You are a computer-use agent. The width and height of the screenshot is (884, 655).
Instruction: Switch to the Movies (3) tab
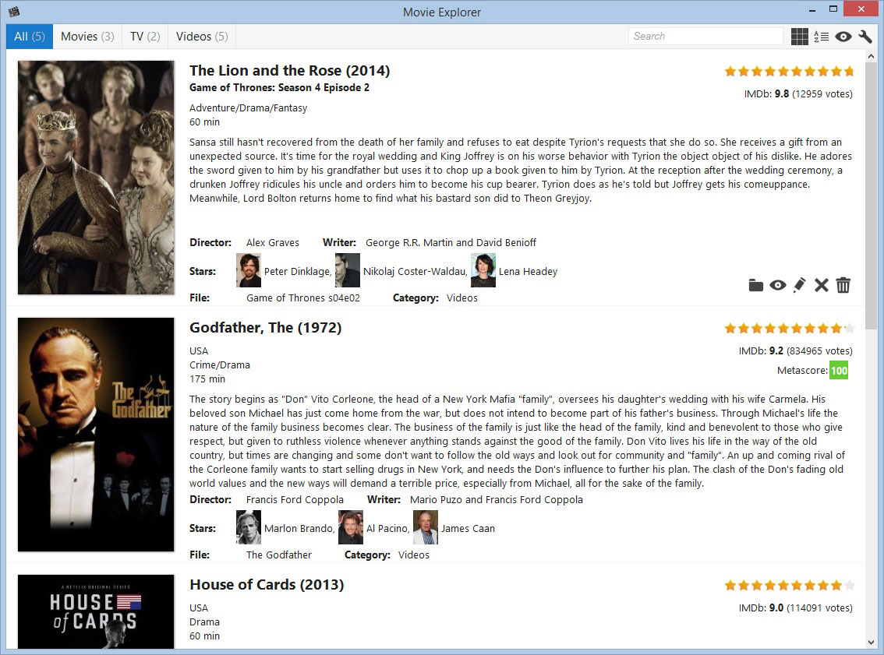coord(87,37)
